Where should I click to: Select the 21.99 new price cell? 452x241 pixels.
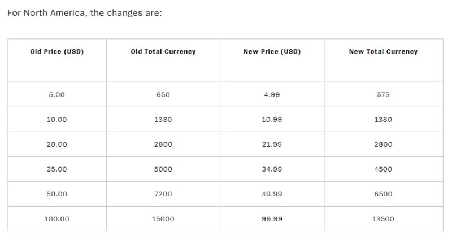272,144
